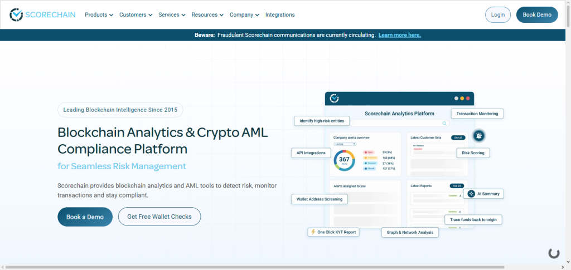
Task: Go to the Integrations page
Action: coord(280,15)
